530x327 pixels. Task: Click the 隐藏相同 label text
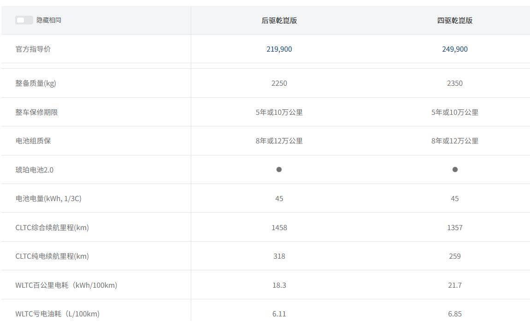49,20
